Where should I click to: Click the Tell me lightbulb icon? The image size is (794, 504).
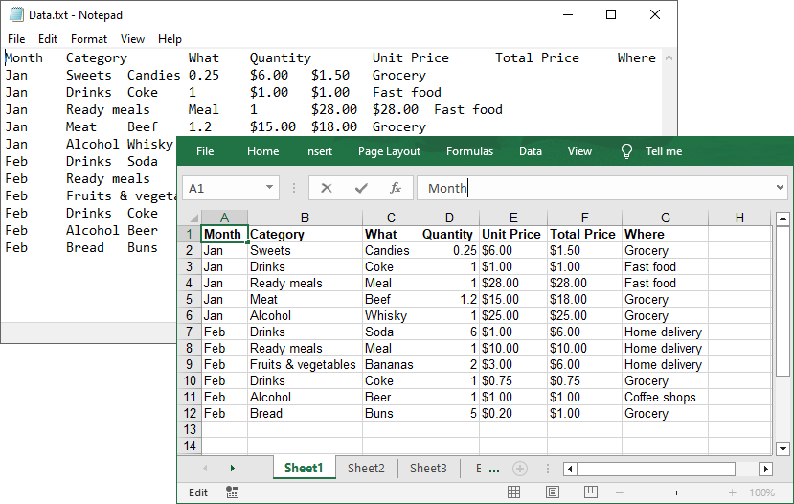pos(627,151)
